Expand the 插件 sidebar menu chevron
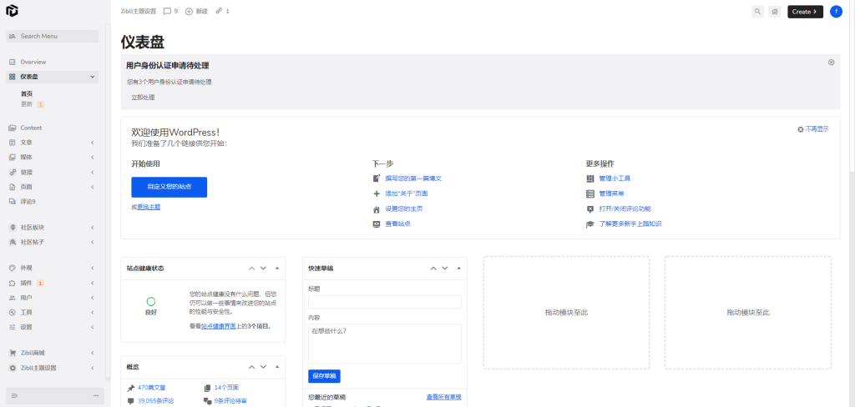 93,284
